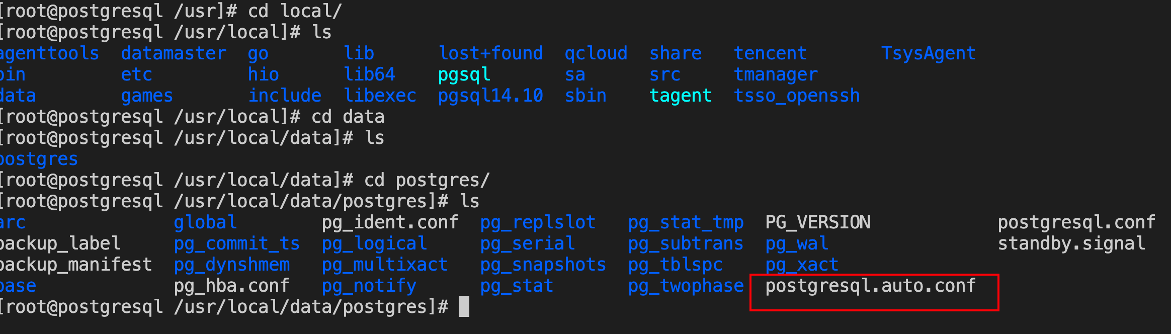Click the pg_wal directory name
Screen dimensions: 1171x334
797,244
